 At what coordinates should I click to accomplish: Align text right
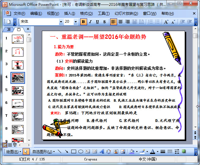point(128,22)
